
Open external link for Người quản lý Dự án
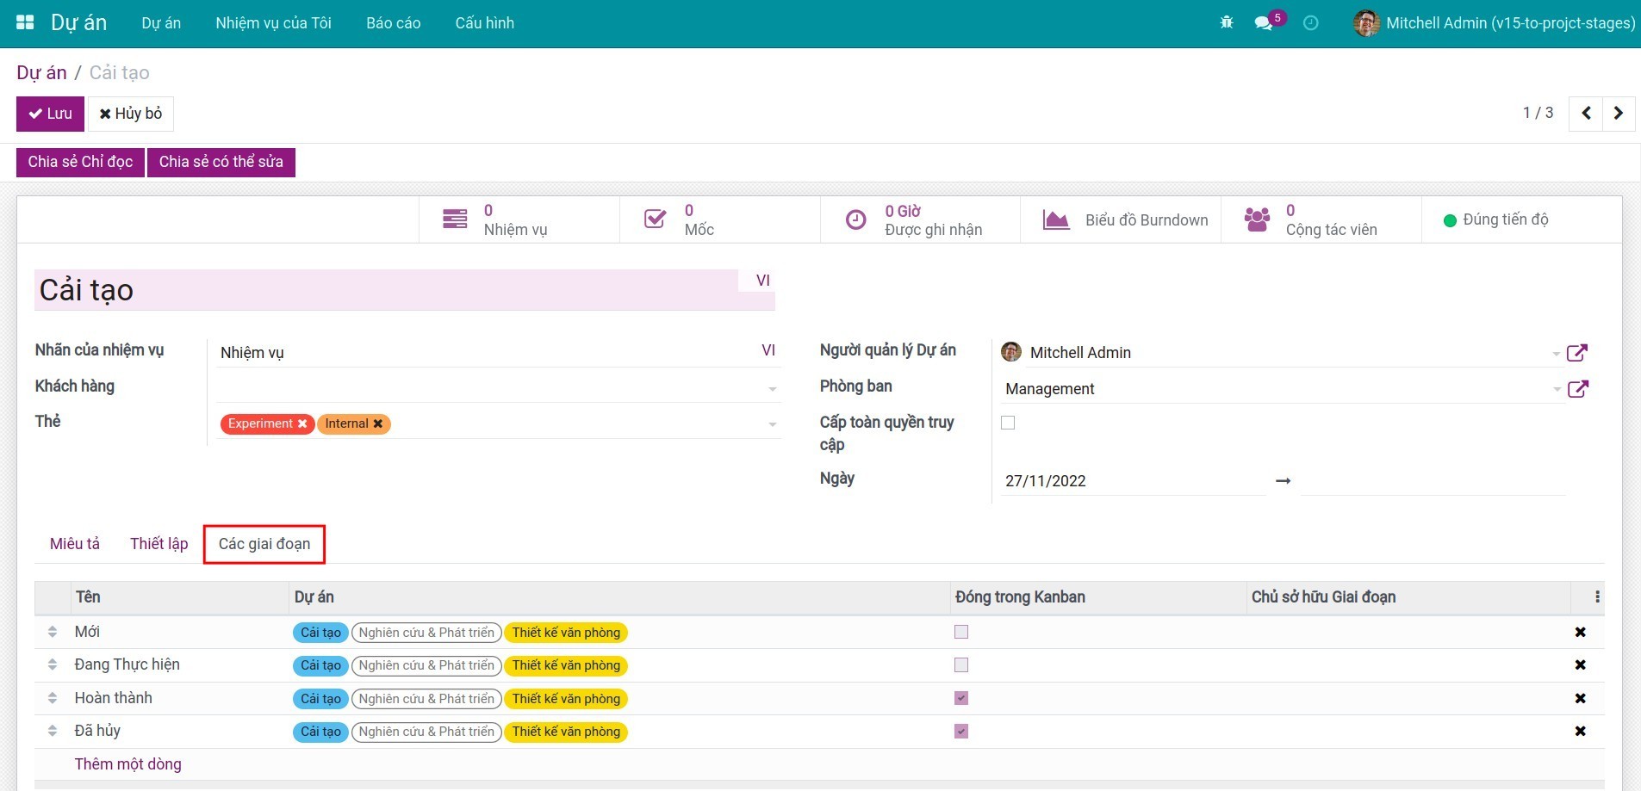pos(1576,353)
